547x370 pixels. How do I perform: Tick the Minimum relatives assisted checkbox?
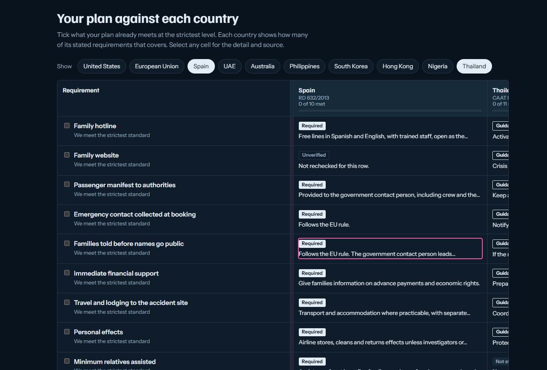67,361
